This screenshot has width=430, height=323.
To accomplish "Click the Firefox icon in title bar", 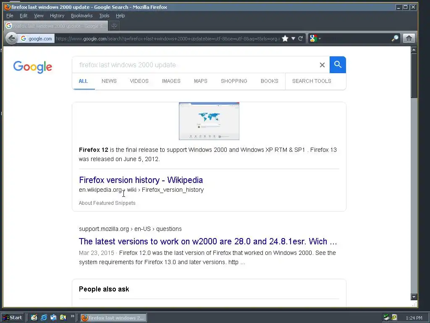I will [8, 7].
